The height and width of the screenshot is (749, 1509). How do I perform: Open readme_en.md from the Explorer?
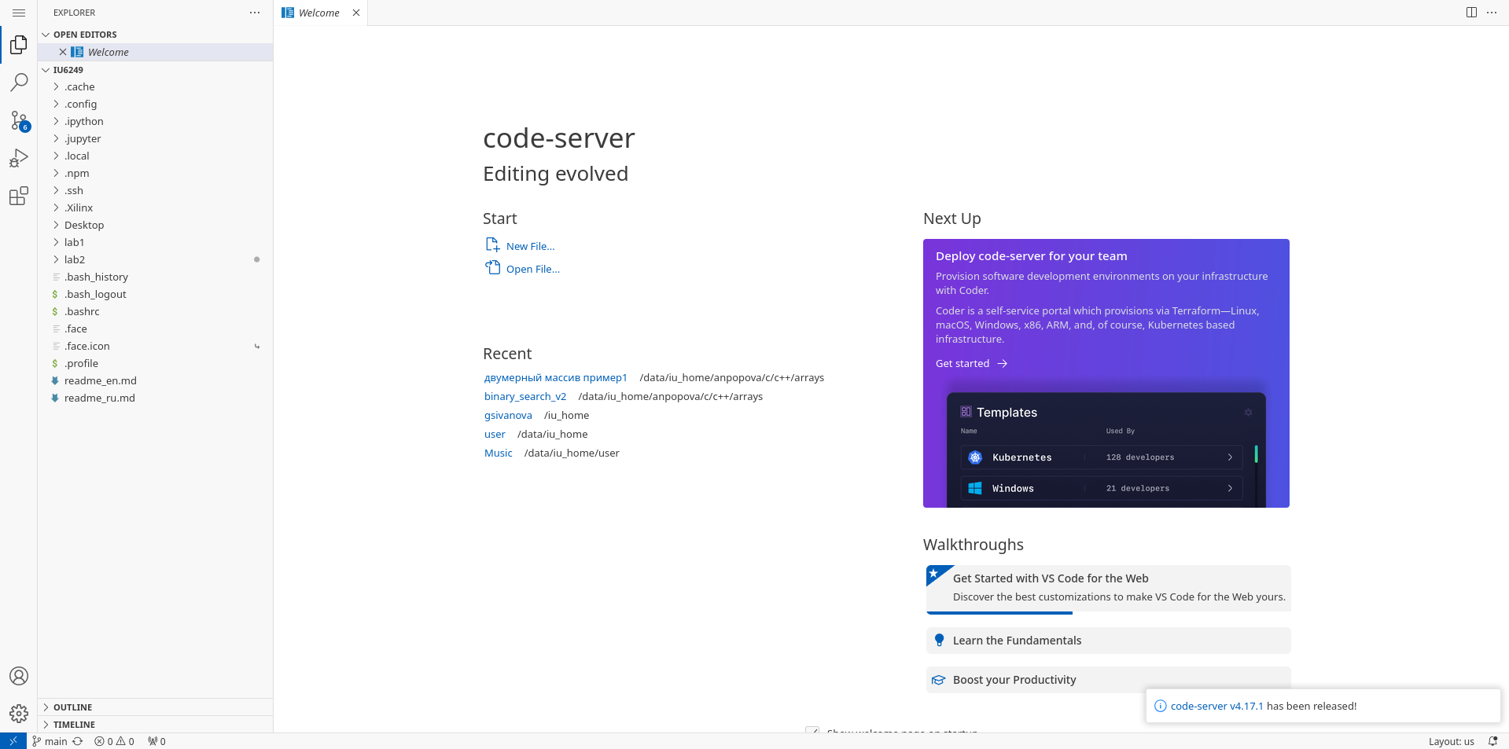pyautogui.click(x=100, y=380)
